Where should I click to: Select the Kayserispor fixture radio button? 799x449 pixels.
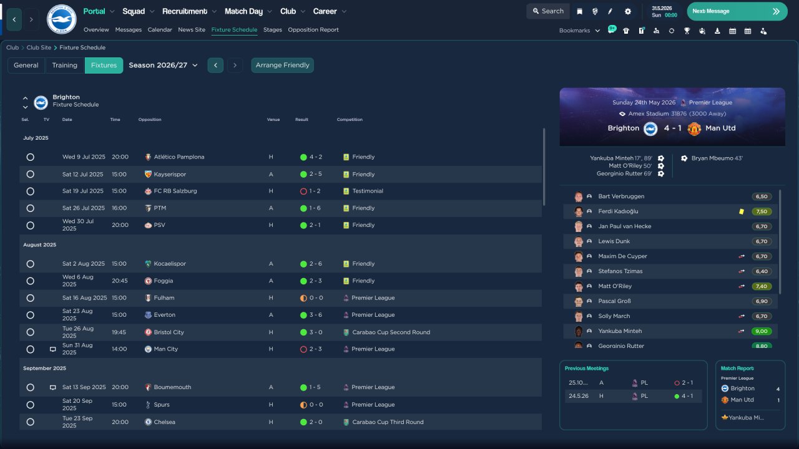coord(30,175)
